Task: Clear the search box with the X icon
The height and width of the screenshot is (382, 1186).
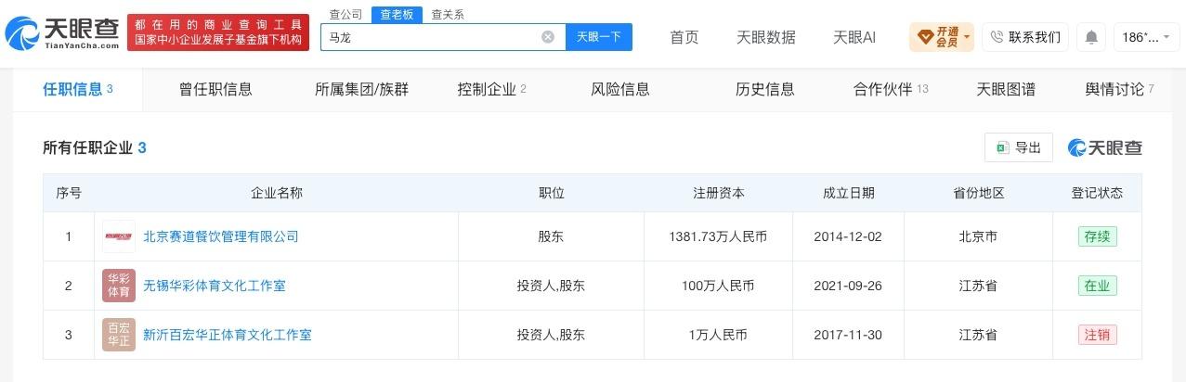Action: coord(548,37)
